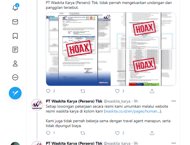Open the top-right hoax image thumbnail
Screen dimensions: 190x145
(x=143, y=30)
